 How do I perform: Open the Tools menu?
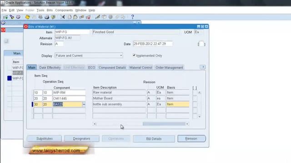click(x=40, y=10)
